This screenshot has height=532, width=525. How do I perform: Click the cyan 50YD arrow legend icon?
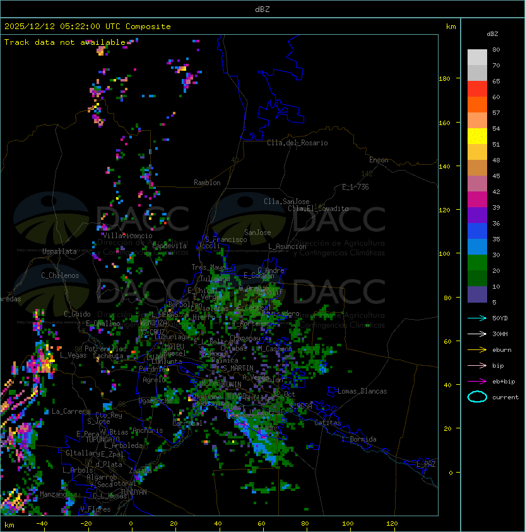[477, 318]
